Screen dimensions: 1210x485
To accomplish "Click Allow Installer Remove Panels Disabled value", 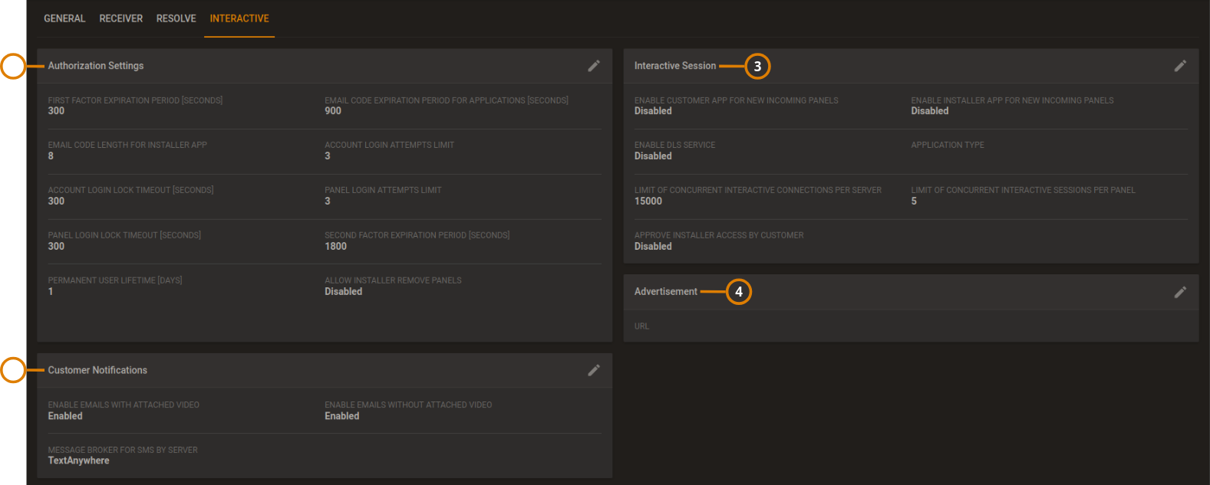I will 344,292.
